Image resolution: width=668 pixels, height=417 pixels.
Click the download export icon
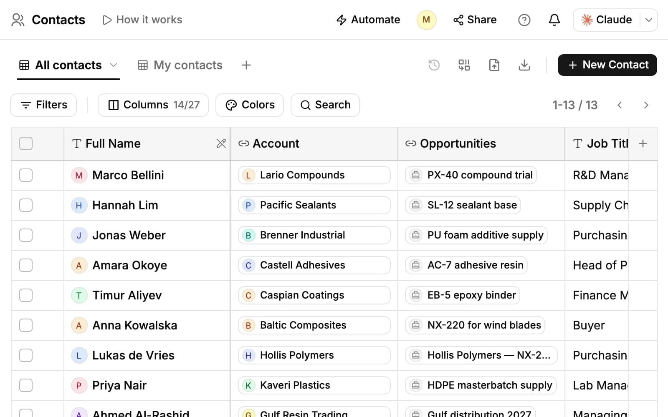point(524,65)
